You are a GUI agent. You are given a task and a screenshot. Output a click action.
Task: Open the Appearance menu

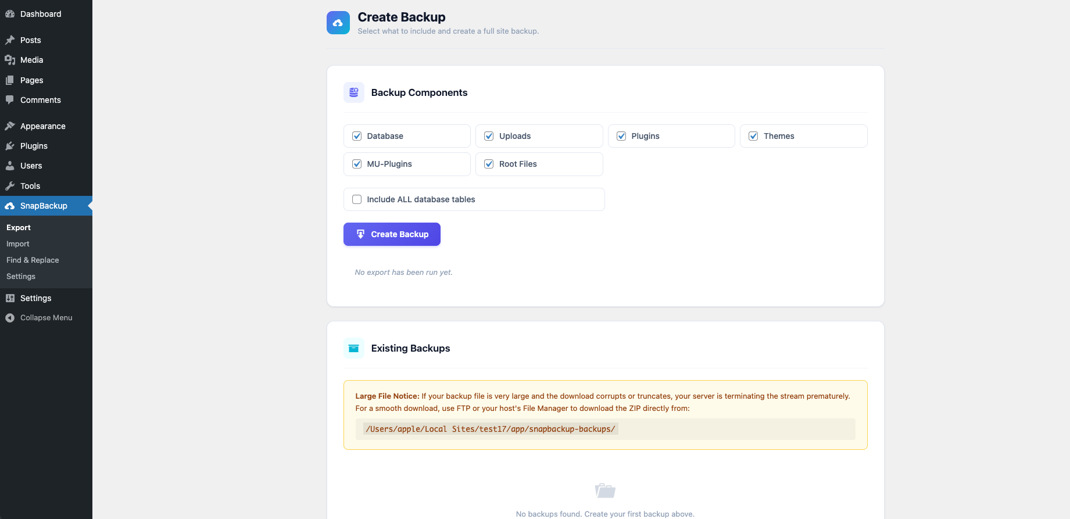coord(46,126)
